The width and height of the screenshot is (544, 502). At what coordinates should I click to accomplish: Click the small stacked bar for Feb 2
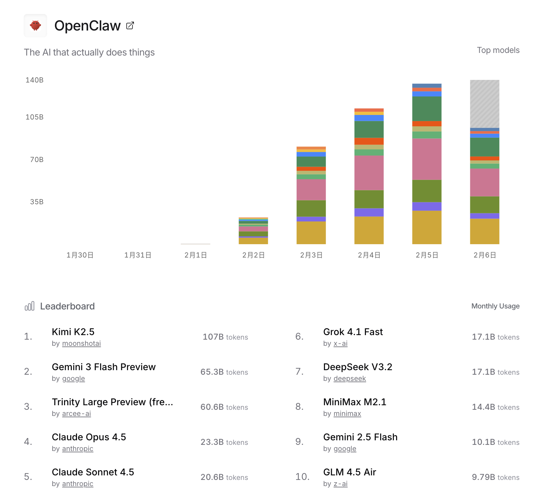[x=253, y=231]
